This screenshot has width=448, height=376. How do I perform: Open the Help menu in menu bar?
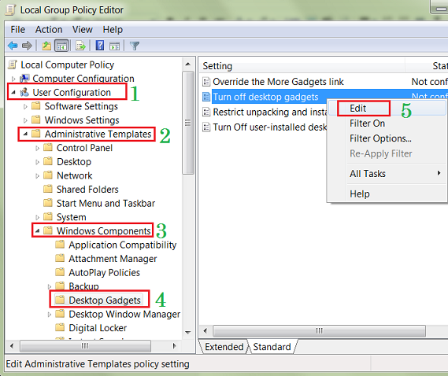[113, 30]
